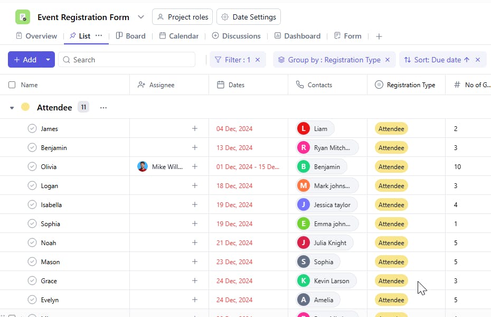Screen dimensions: 491x317
Task: Clear the Group by Registration Type chip
Action: pyautogui.click(x=388, y=60)
